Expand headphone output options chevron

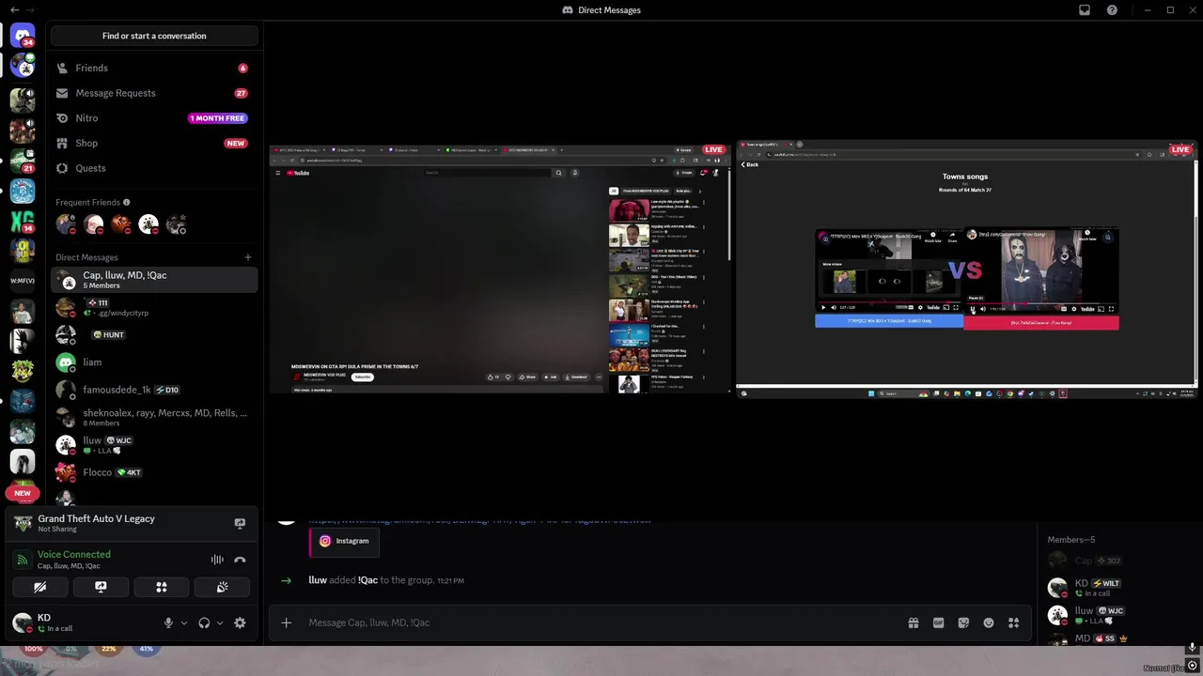tap(220, 622)
